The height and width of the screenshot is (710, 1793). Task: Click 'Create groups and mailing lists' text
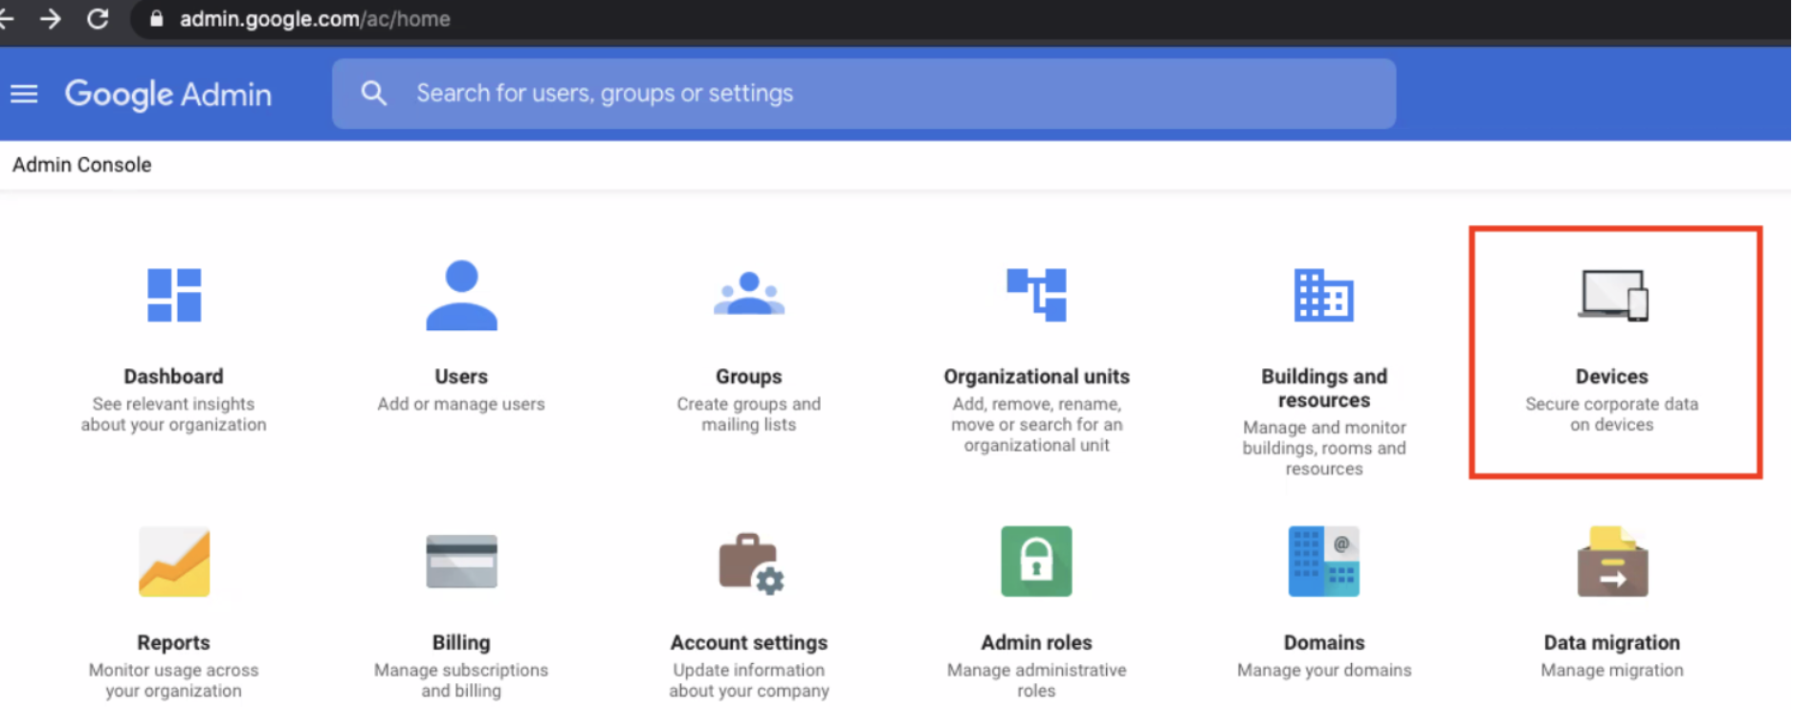tap(749, 414)
